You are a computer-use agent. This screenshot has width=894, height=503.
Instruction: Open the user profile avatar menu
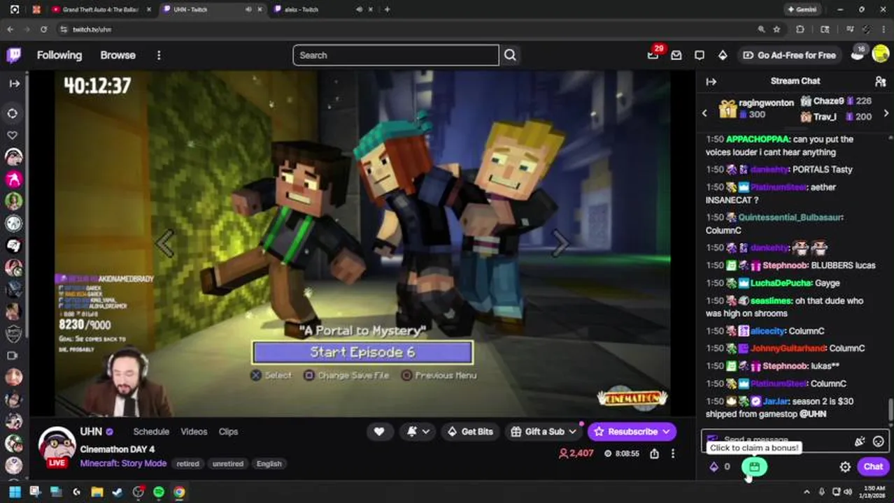coord(881,55)
